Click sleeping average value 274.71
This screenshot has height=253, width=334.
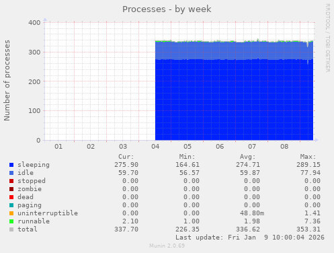coord(248,165)
